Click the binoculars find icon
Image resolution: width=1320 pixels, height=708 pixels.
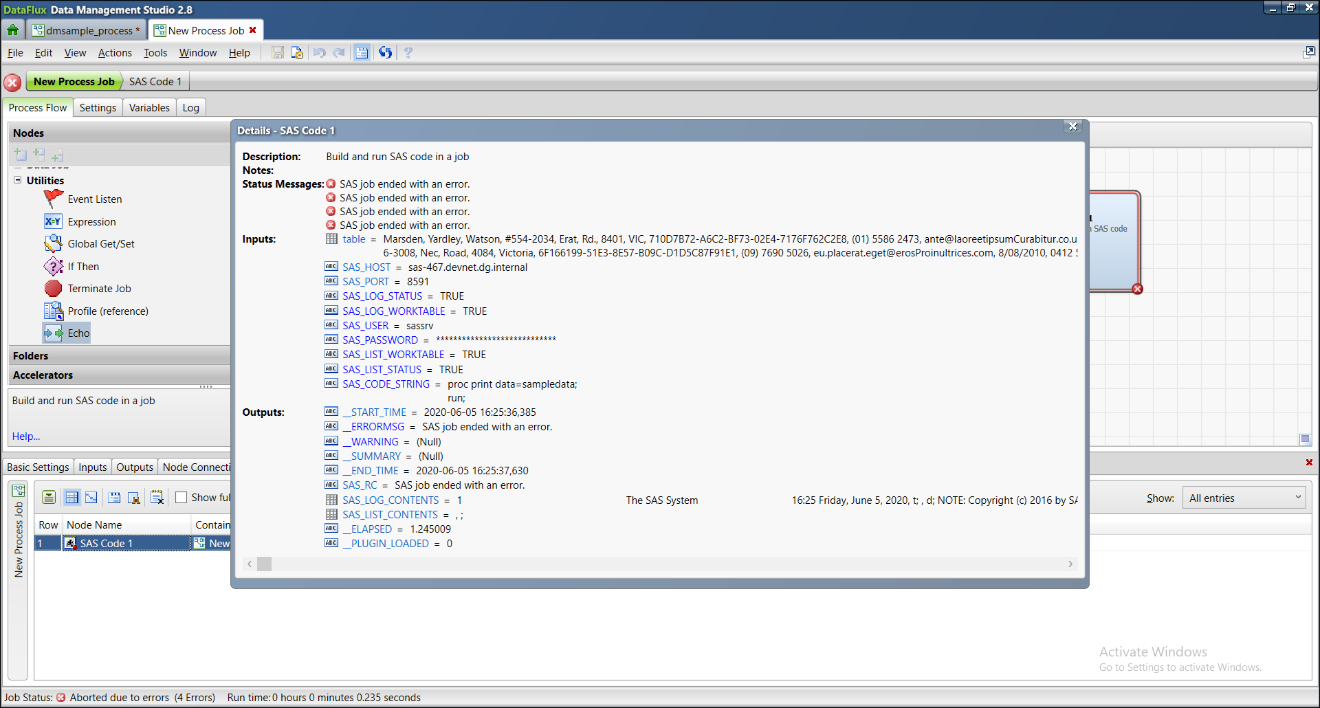[x=134, y=498]
